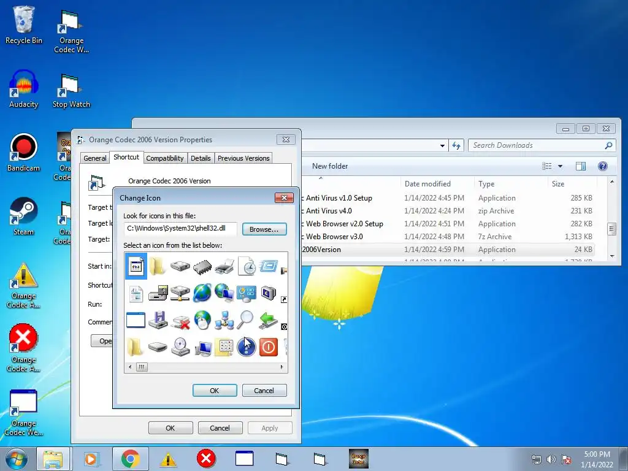Pick the globe with monitor icon
This screenshot has width=628, height=471.
224,293
